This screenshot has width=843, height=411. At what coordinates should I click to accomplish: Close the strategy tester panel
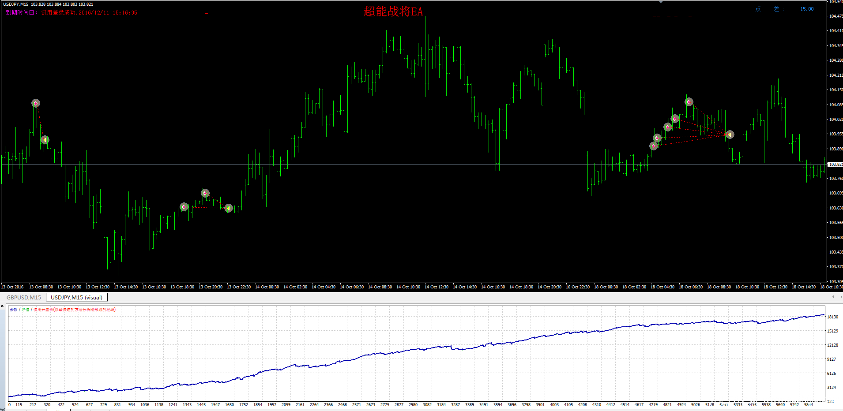3,306
